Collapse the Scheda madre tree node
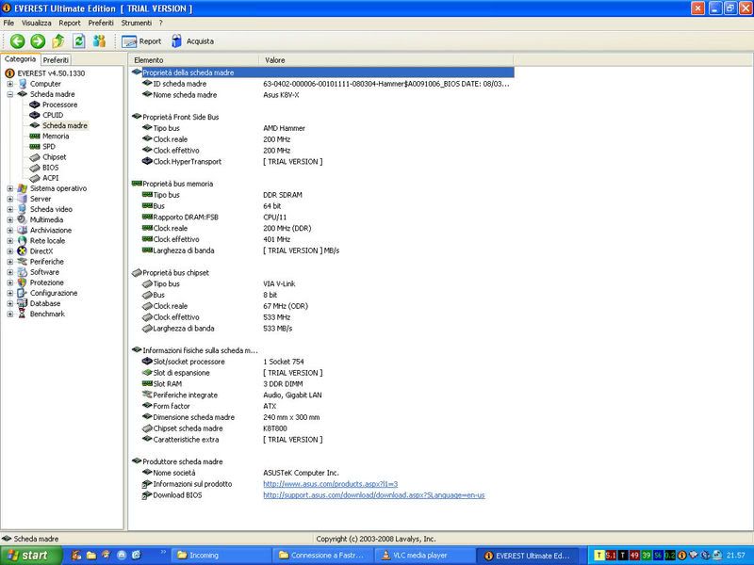Image resolution: width=754 pixels, height=565 pixels. pyautogui.click(x=10, y=94)
